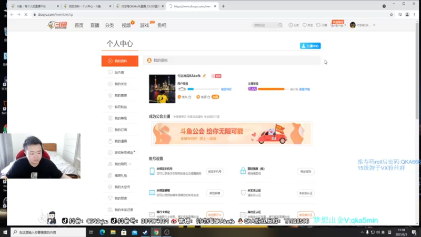Click the red badge beside the nickname
Screen dimensions: 421x237
pyautogui.click(x=216, y=76)
